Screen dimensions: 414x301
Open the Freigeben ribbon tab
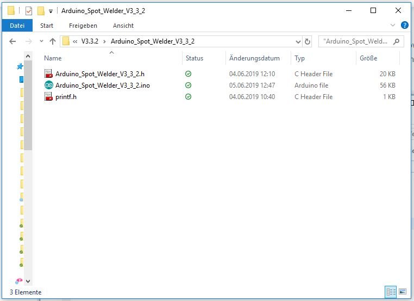[83, 26]
